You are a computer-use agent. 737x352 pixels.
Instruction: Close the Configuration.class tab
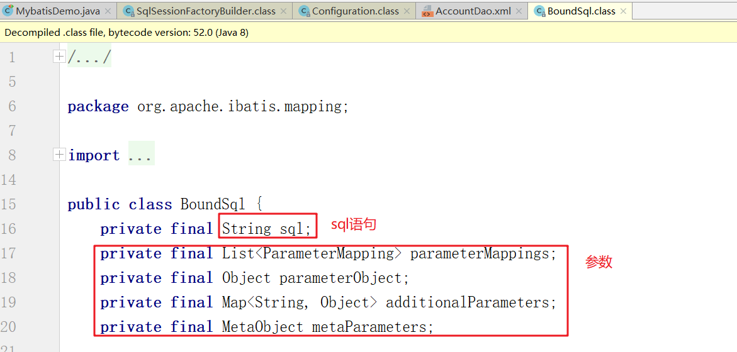(x=407, y=11)
